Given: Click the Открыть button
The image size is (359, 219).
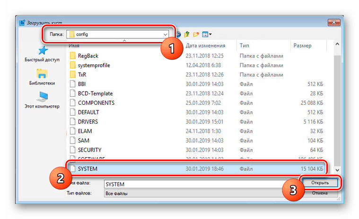Looking at the screenshot, I should tap(320, 183).
